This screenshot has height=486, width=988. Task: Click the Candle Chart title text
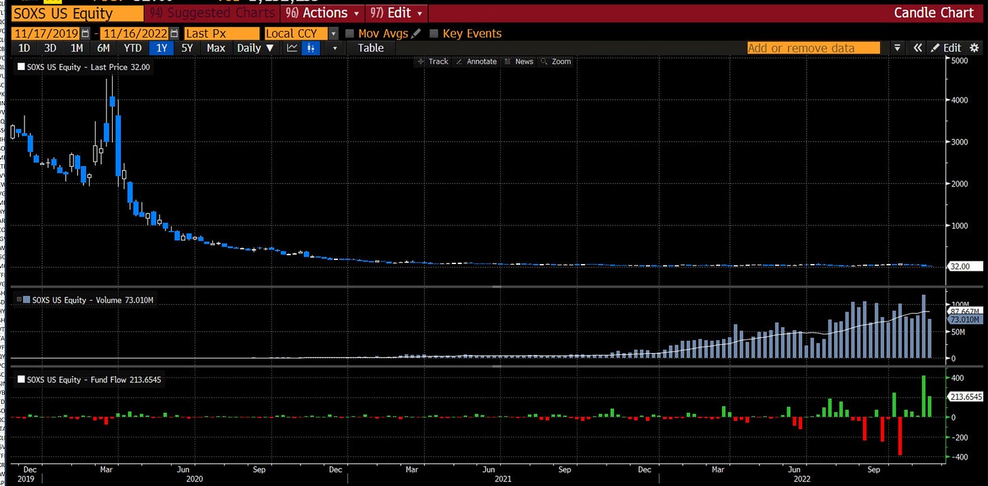(x=934, y=13)
